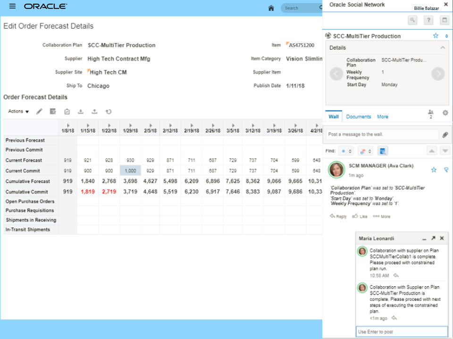Click the refresh toolbar icon
The width and height of the screenshot is (453, 339).
coord(109,112)
